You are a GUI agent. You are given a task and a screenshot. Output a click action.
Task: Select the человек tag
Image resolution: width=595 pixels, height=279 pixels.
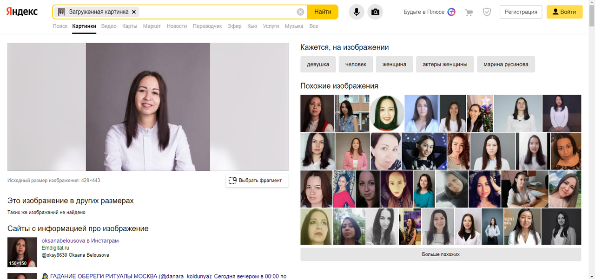coord(356,65)
